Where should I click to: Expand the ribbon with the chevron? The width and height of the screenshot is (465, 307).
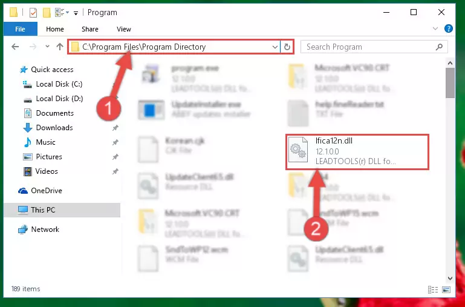tap(435, 29)
